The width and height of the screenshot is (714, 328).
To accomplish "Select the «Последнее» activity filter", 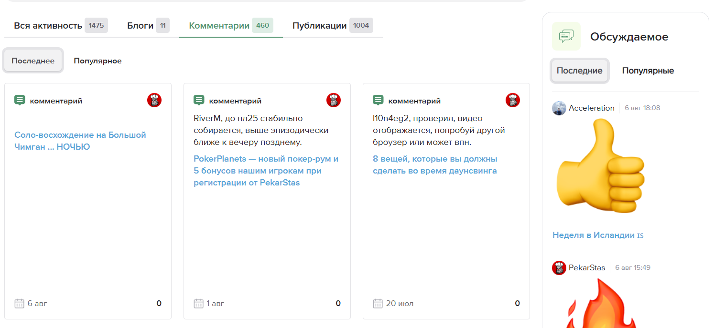I will pos(32,60).
